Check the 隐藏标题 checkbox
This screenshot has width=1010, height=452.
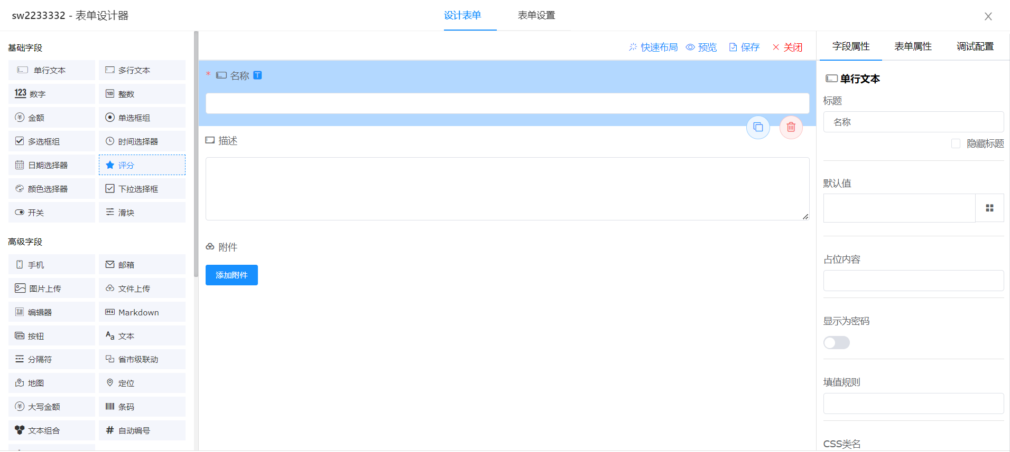[x=956, y=143]
